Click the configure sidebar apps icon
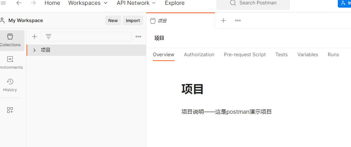This screenshot has width=351, height=147. coord(10,110)
